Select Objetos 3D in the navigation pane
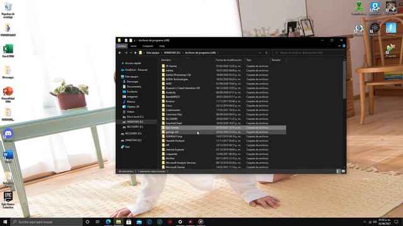Image resolution: width=403 pixels, height=226 pixels. point(133,107)
